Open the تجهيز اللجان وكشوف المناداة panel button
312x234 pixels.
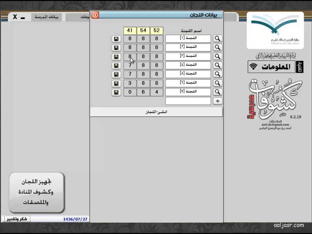[37, 192]
